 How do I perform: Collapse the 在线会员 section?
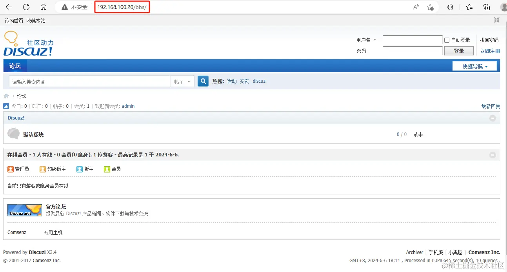click(x=493, y=155)
